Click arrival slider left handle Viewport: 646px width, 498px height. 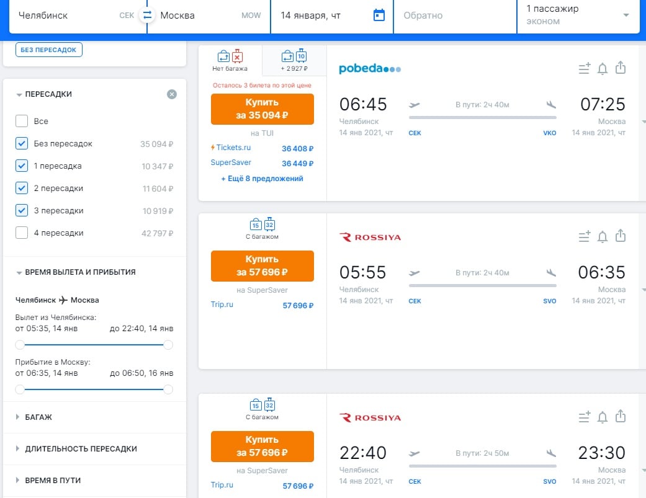tap(20, 389)
